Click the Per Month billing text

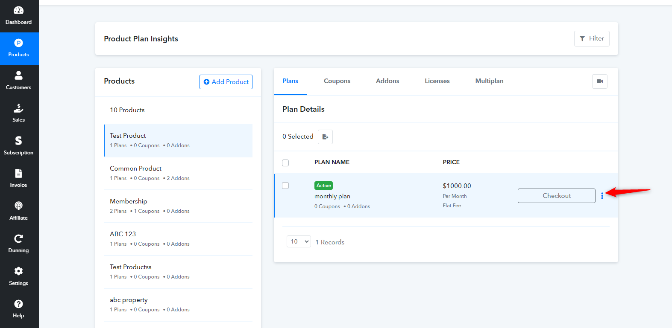click(455, 196)
